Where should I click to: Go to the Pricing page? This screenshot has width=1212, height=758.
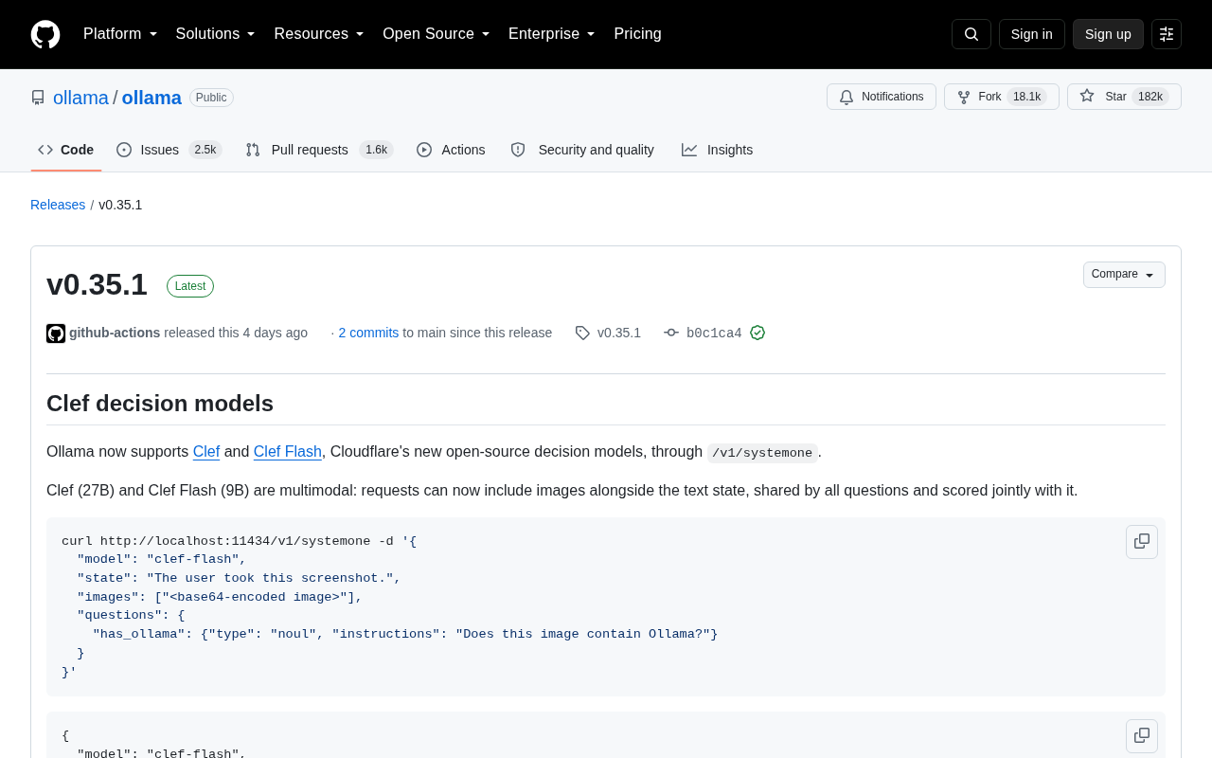(x=638, y=34)
